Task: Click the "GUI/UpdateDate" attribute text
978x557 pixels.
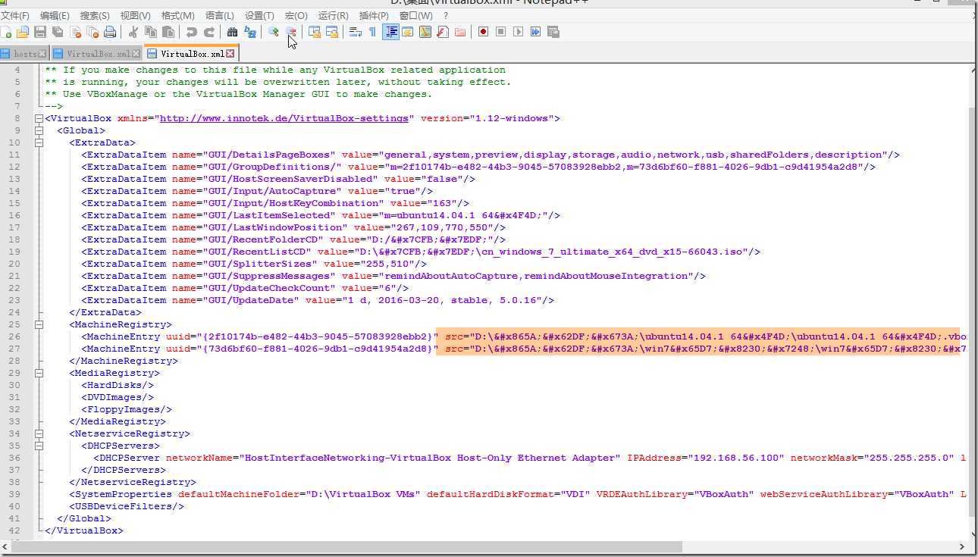Action: click(x=251, y=300)
